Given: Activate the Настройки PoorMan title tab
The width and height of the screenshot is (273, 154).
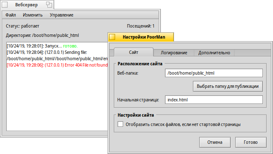Looking at the screenshot, I should 144,37.
